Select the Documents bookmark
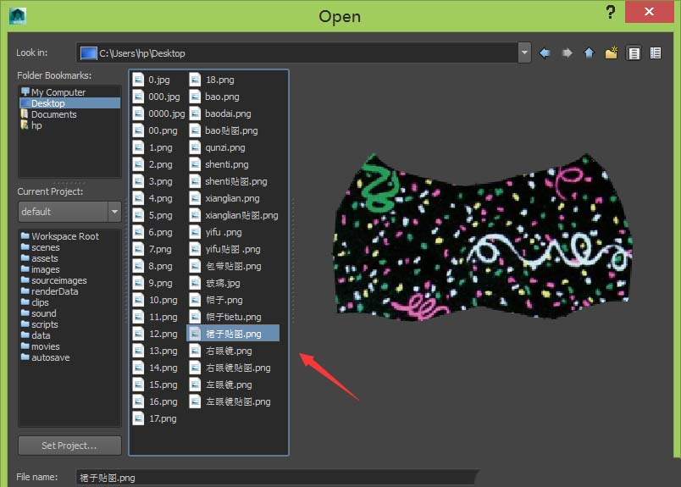This screenshot has width=681, height=487. 69,114
